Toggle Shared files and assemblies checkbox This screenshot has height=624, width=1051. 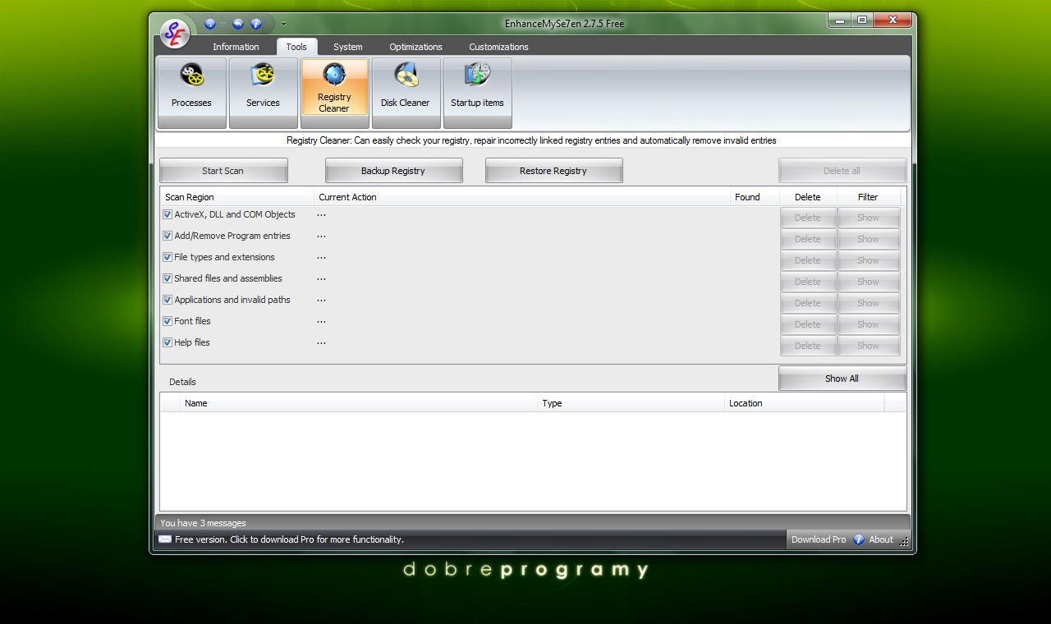[x=167, y=278]
